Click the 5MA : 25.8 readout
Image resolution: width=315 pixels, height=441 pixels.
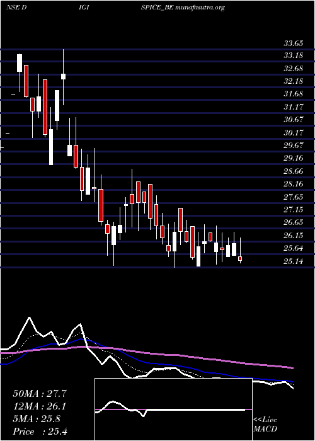37,419
